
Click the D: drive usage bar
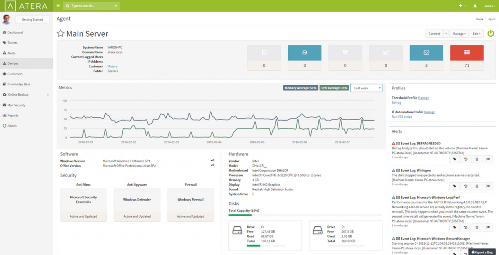pos(345,246)
